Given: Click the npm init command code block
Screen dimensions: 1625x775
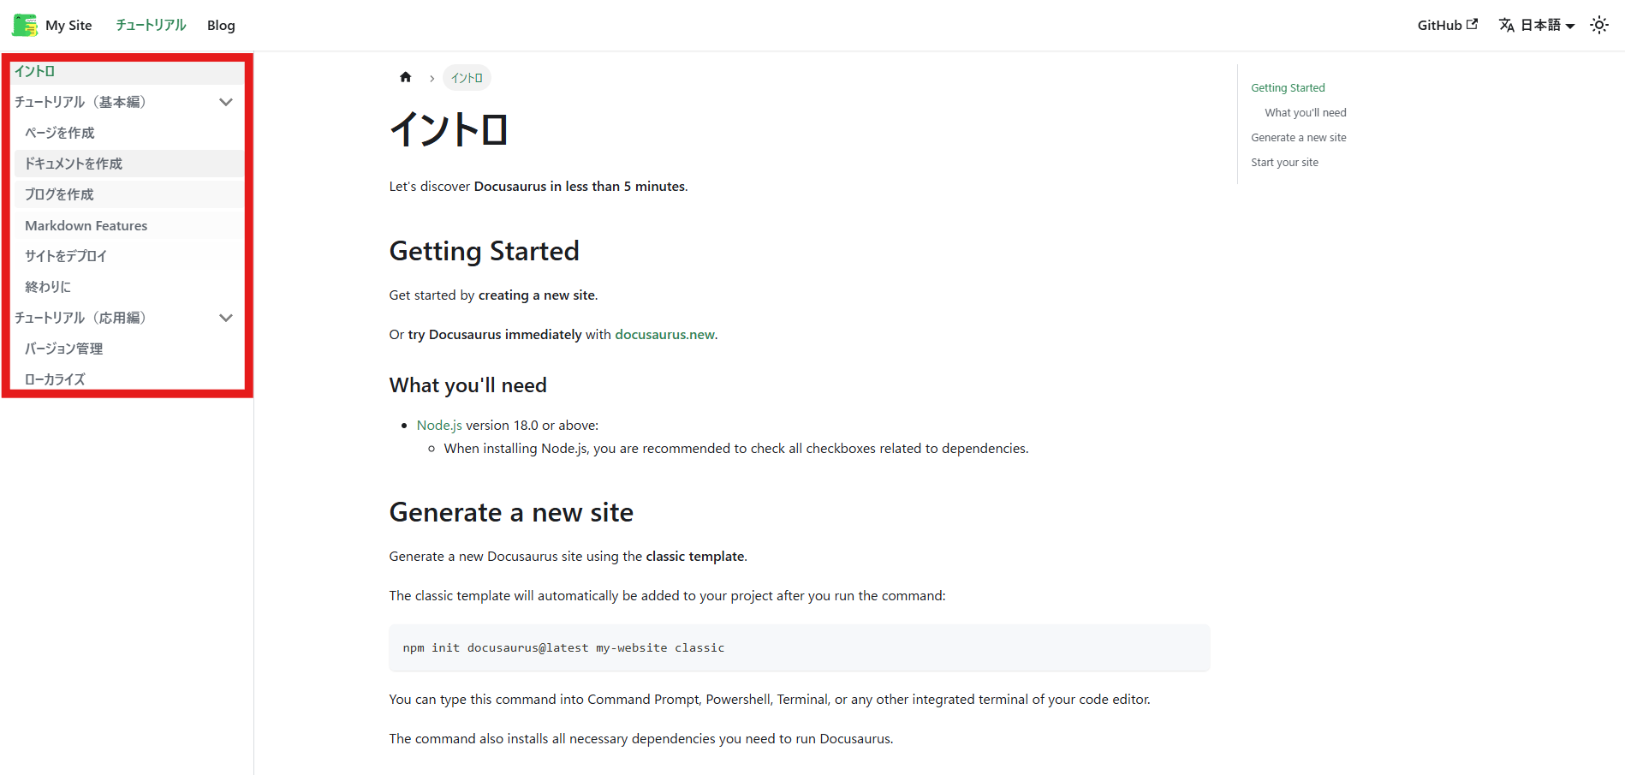Looking at the screenshot, I should point(800,647).
